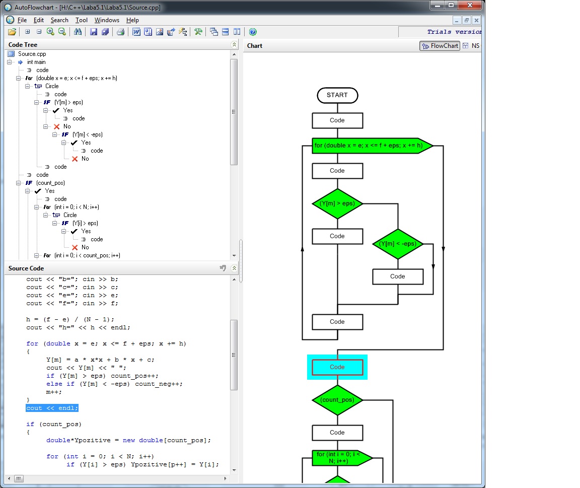Screen dimensions: 580x488
Task: Open help via the blue question mark
Action: [x=253, y=32]
